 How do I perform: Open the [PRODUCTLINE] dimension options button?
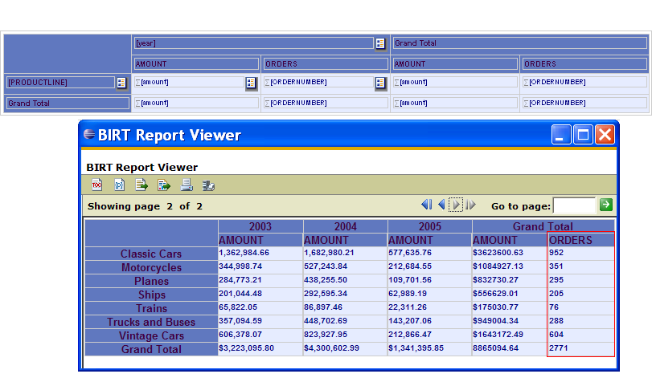coord(121,82)
